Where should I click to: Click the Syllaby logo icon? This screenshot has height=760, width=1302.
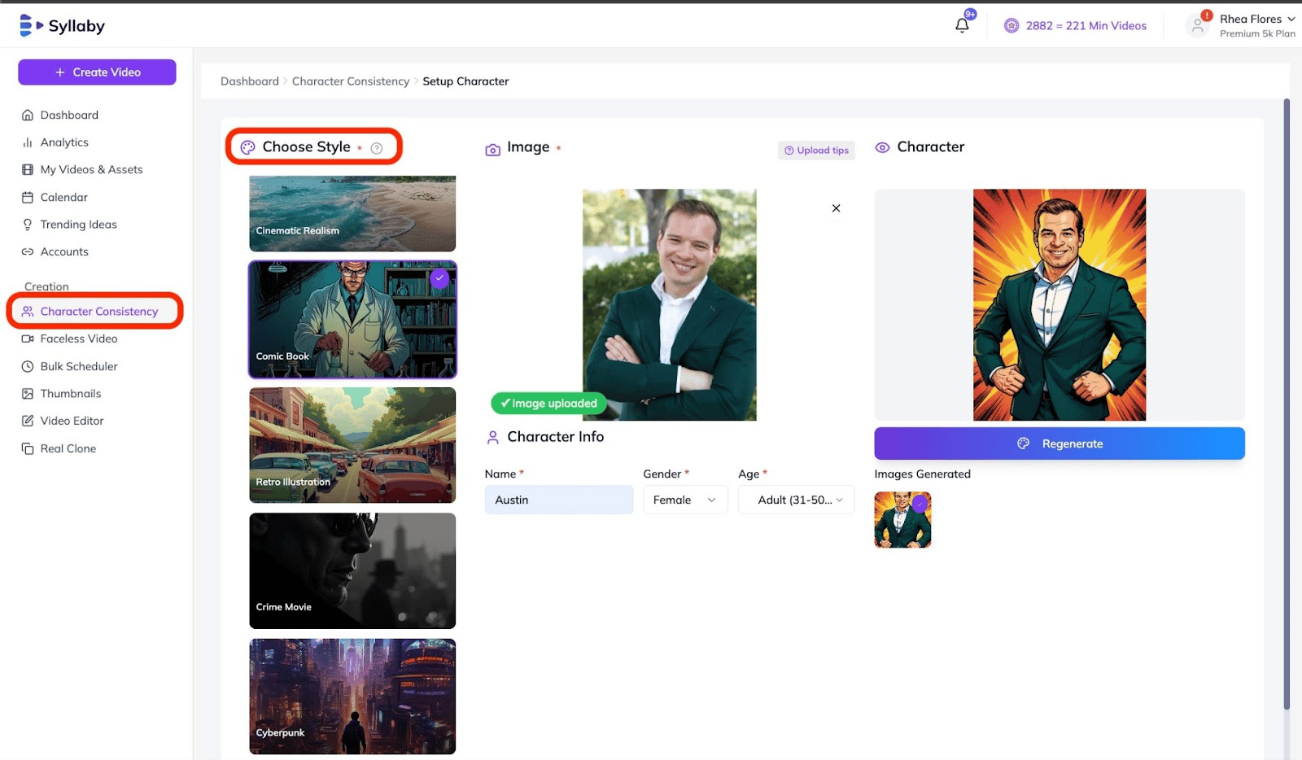(31, 25)
